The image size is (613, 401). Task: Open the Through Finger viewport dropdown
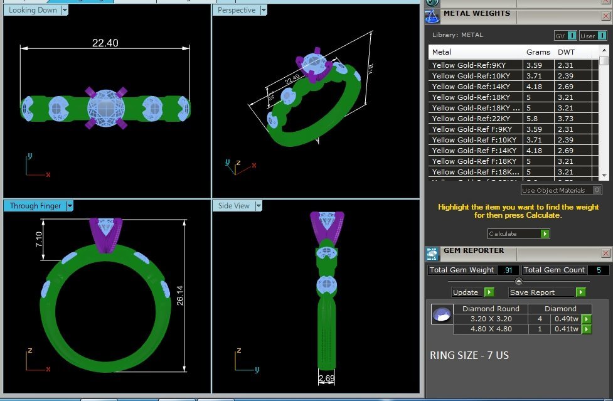[x=70, y=206]
